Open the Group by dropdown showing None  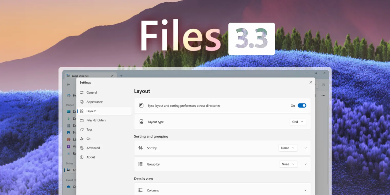(x=288, y=164)
